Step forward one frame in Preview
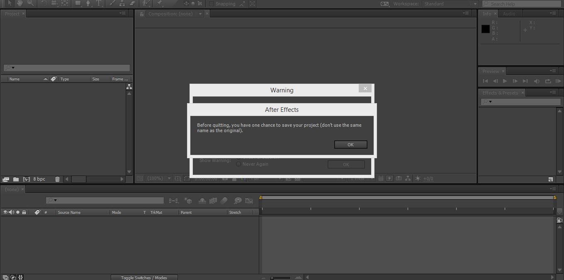The width and height of the screenshot is (564, 280). pos(515,81)
